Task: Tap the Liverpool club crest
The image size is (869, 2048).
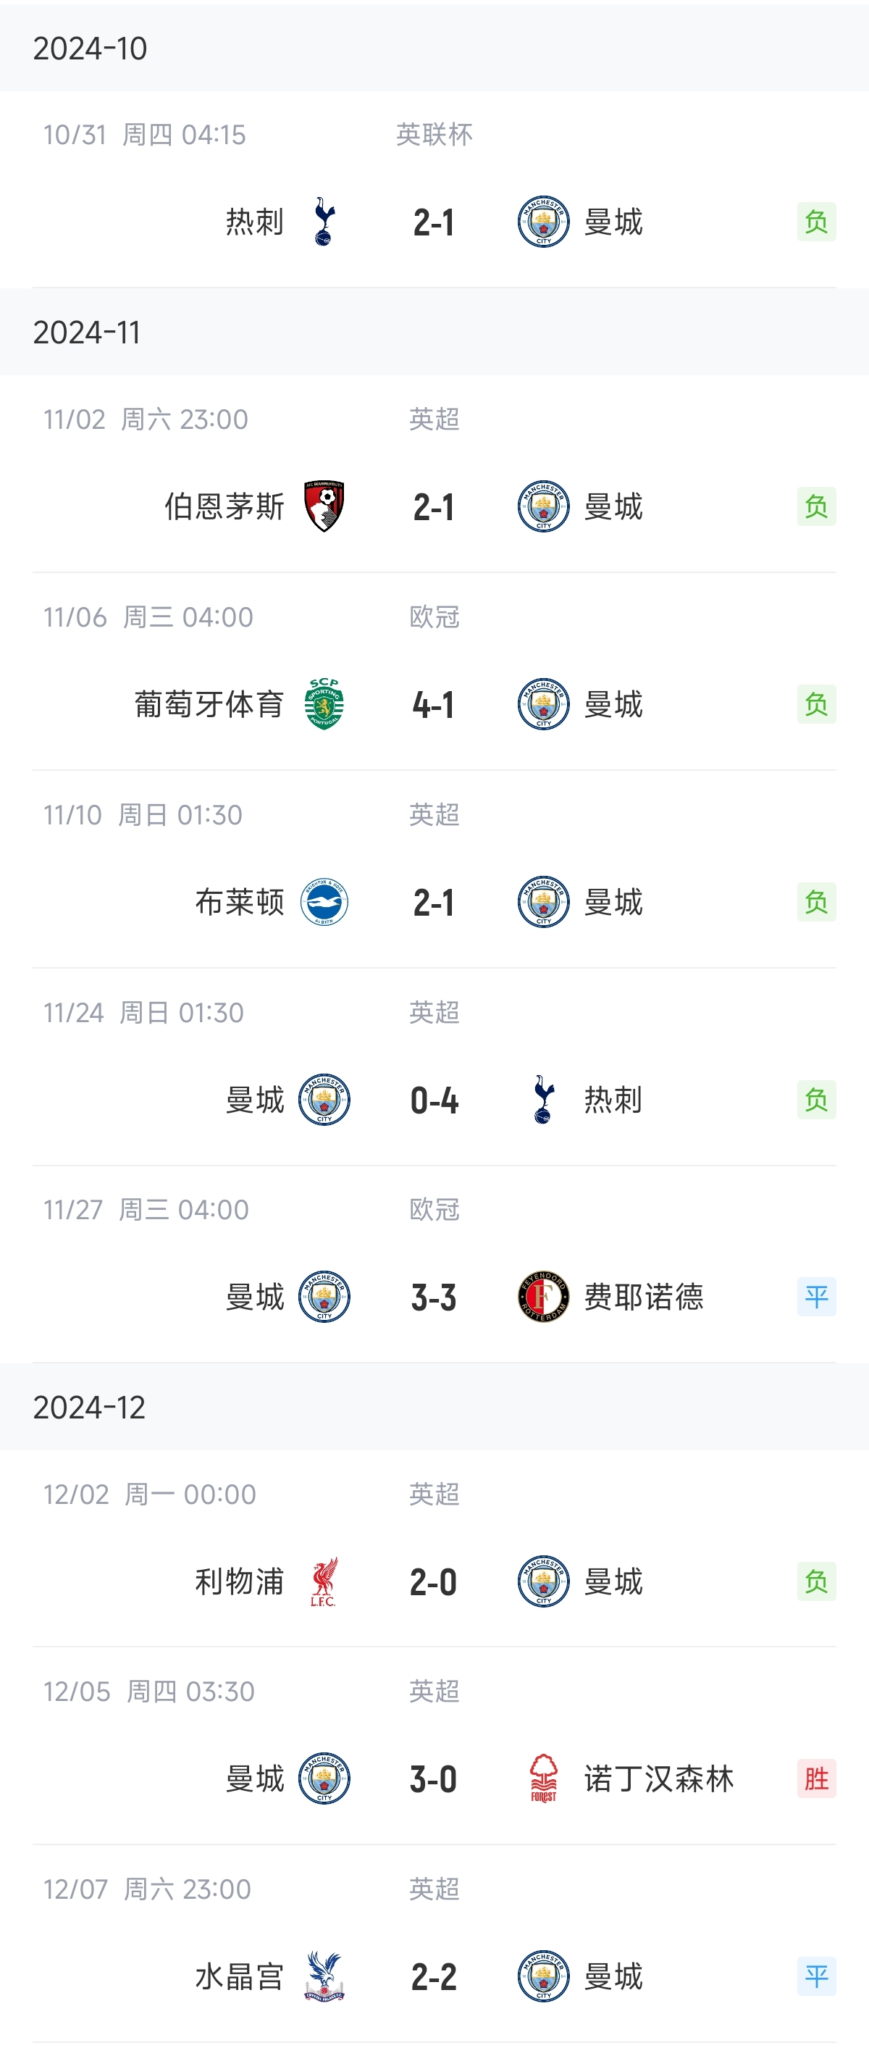Action: click(x=324, y=1581)
